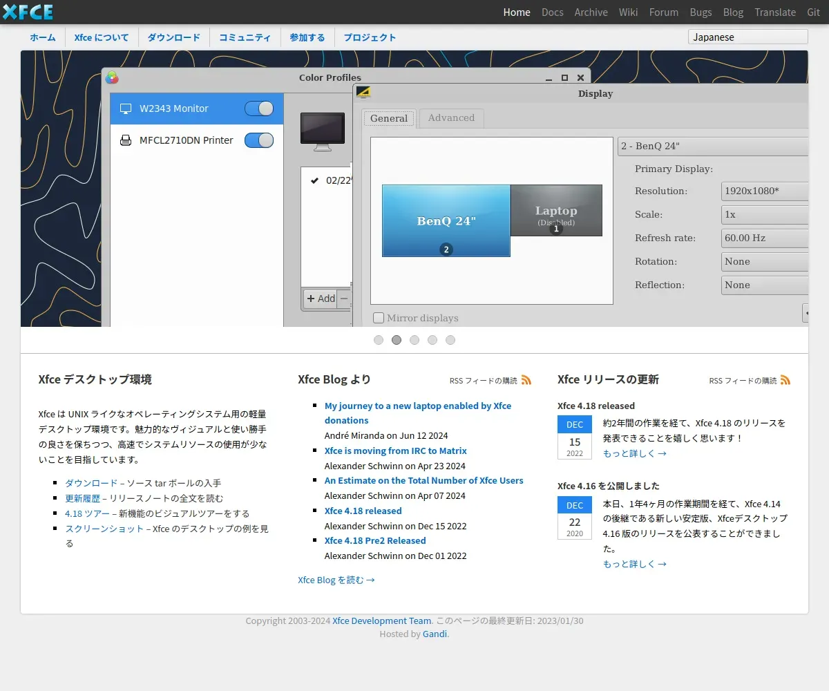
Task: Open Docs in the top navigation
Action: click(x=553, y=12)
